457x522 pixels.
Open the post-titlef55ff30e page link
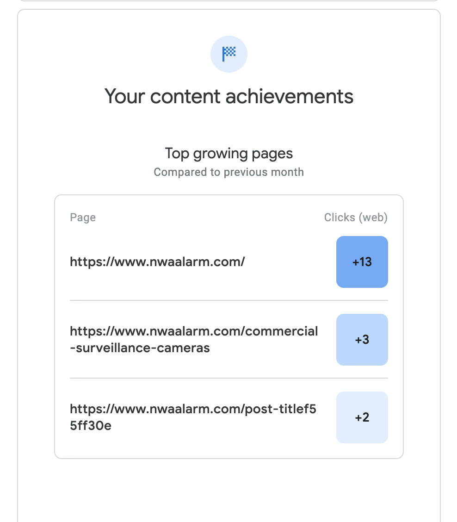click(x=193, y=410)
